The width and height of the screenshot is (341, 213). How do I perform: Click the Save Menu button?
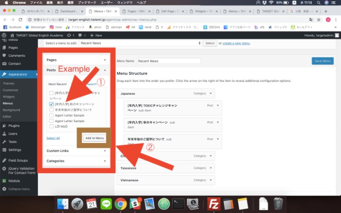[322, 61]
